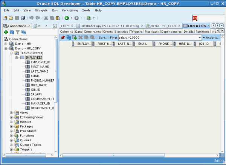
Task: Click the Open folder toolbar icon
Action: pos(11,18)
